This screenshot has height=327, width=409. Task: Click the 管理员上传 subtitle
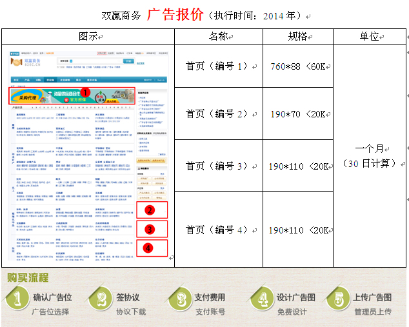[x=373, y=312]
